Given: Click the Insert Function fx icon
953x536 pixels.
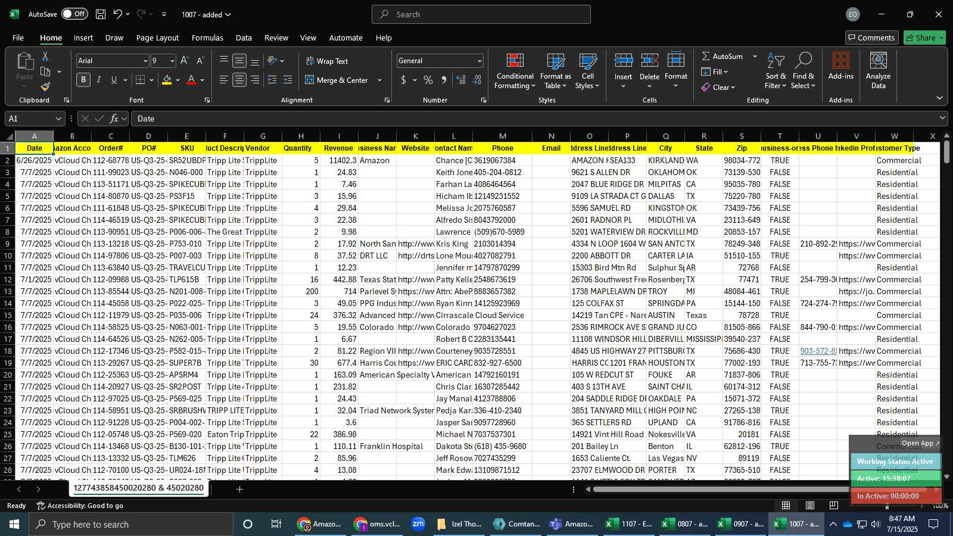Looking at the screenshot, I should 114,119.
